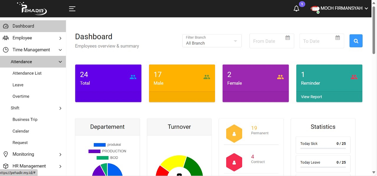Screen dimensions: 377x176
Task: Select Overtime from the sidebar
Action: point(21,96)
